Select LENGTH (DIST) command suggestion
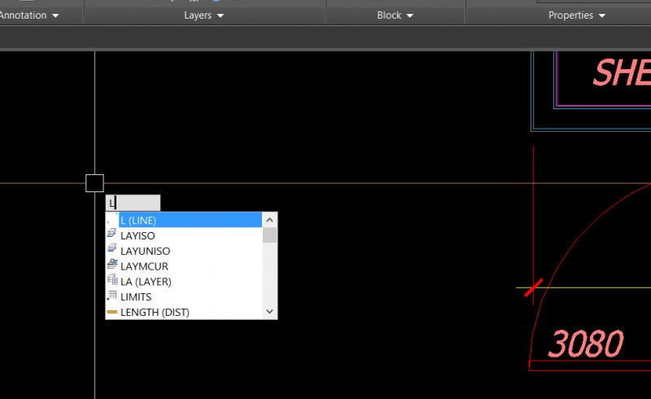Image resolution: width=651 pixels, height=399 pixels. point(184,312)
